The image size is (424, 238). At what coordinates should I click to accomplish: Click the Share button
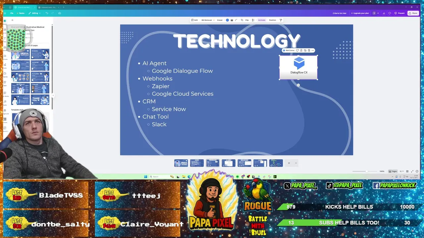[413, 13]
